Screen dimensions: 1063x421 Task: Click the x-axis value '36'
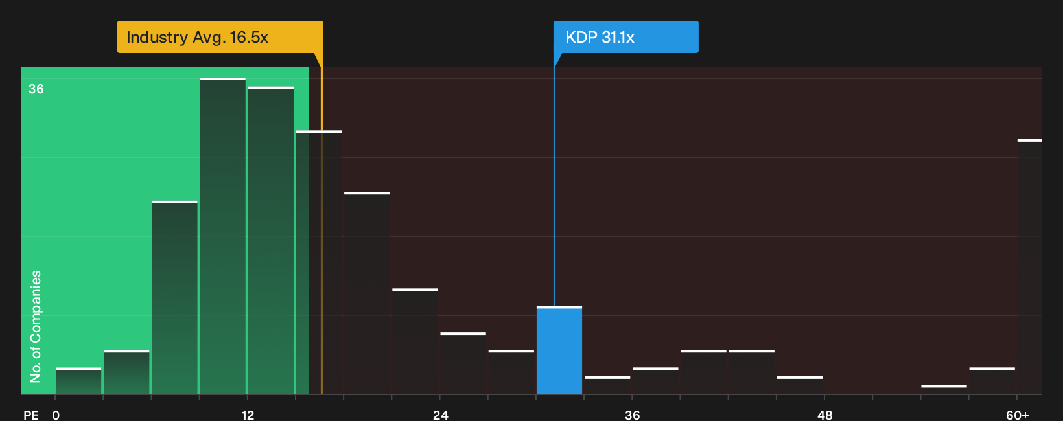[632, 415]
